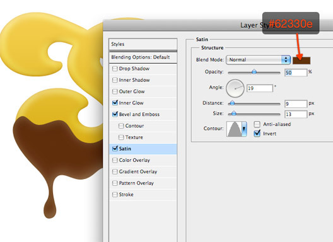Enable the Drop Shadow effect checkbox
333x242 pixels.
pyautogui.click(x=115, y=69)
